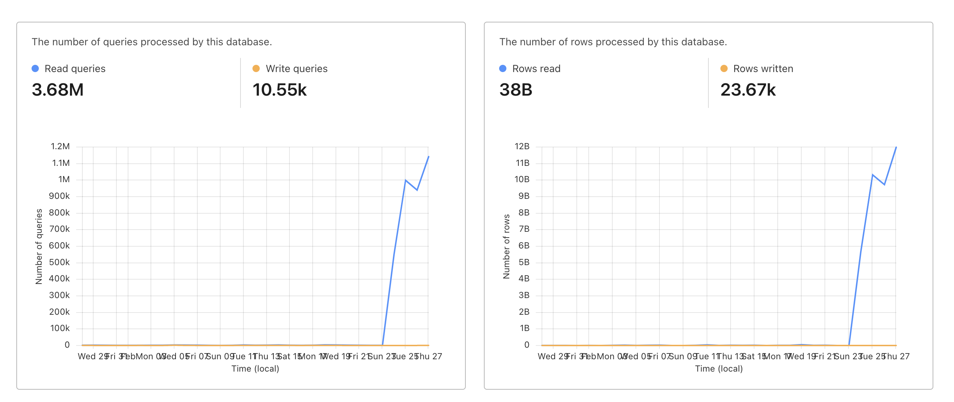Click the blue Read queries legend dot
Screen dimensions: 954x402
[x=35, y=68]
